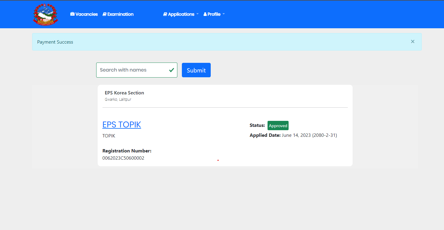Click the Payment Success message text
Image resolution: width=444 pixels, height=230 pixels.
click(55, 42)
